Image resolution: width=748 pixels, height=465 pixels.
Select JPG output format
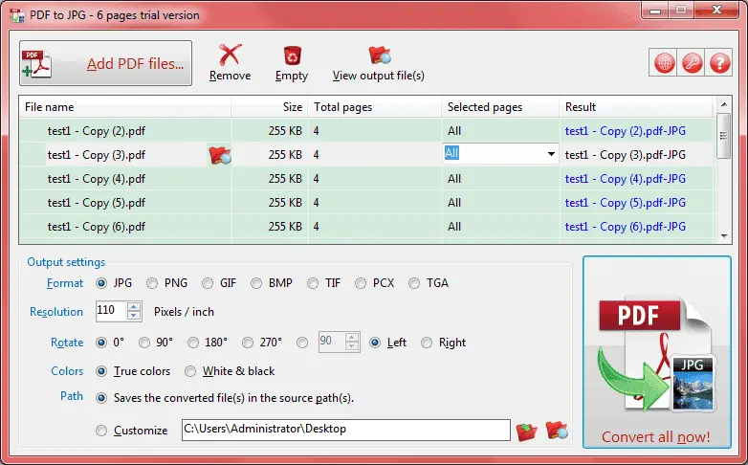[x=101, y=283]
